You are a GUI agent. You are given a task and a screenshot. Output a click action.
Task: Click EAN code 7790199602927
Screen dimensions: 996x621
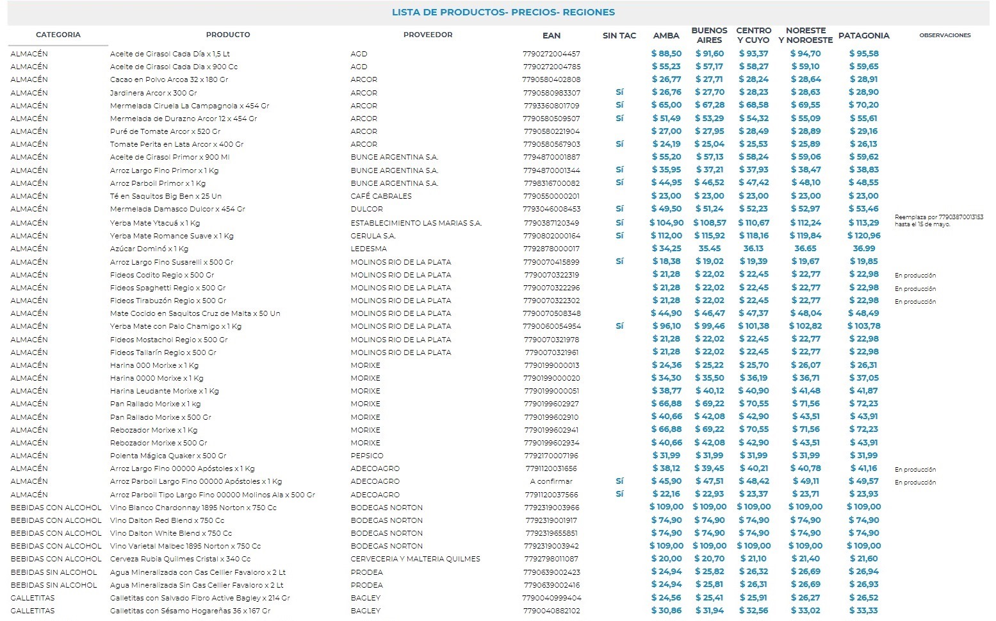(x=551, y=404)
